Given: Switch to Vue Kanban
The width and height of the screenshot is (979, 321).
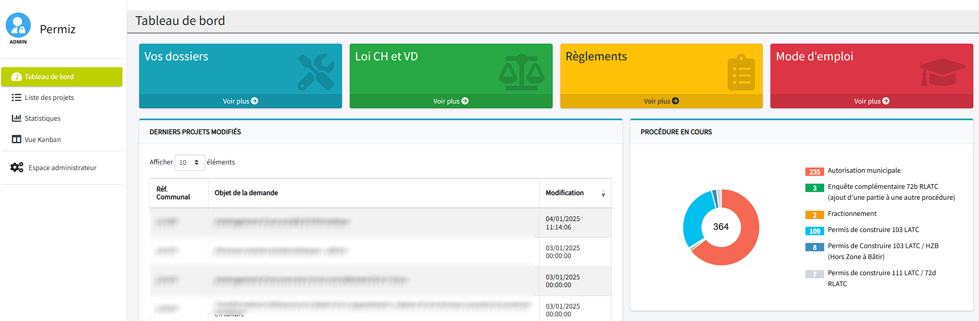Looking at the screenshot, I should [62, 139].
